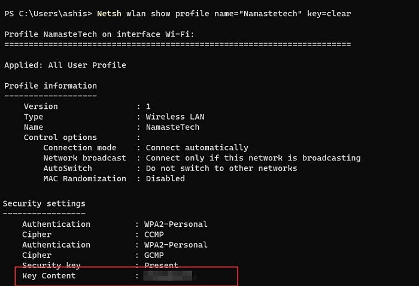Click the PowerShell prompt path text
Image resolution: width=419 pixels, height=286 pixels.
48,13
